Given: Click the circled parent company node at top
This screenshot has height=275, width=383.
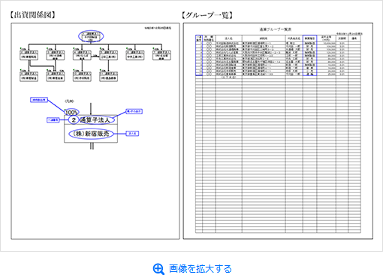Looking at the screenshot, I should click(x=91, y=36).
